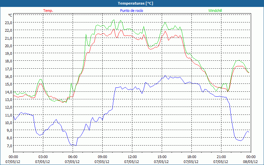Select the 17,0 y-axis value
The width and height of the screenshot is (264, 165).
pyautogui.click(x=9, y=69)
